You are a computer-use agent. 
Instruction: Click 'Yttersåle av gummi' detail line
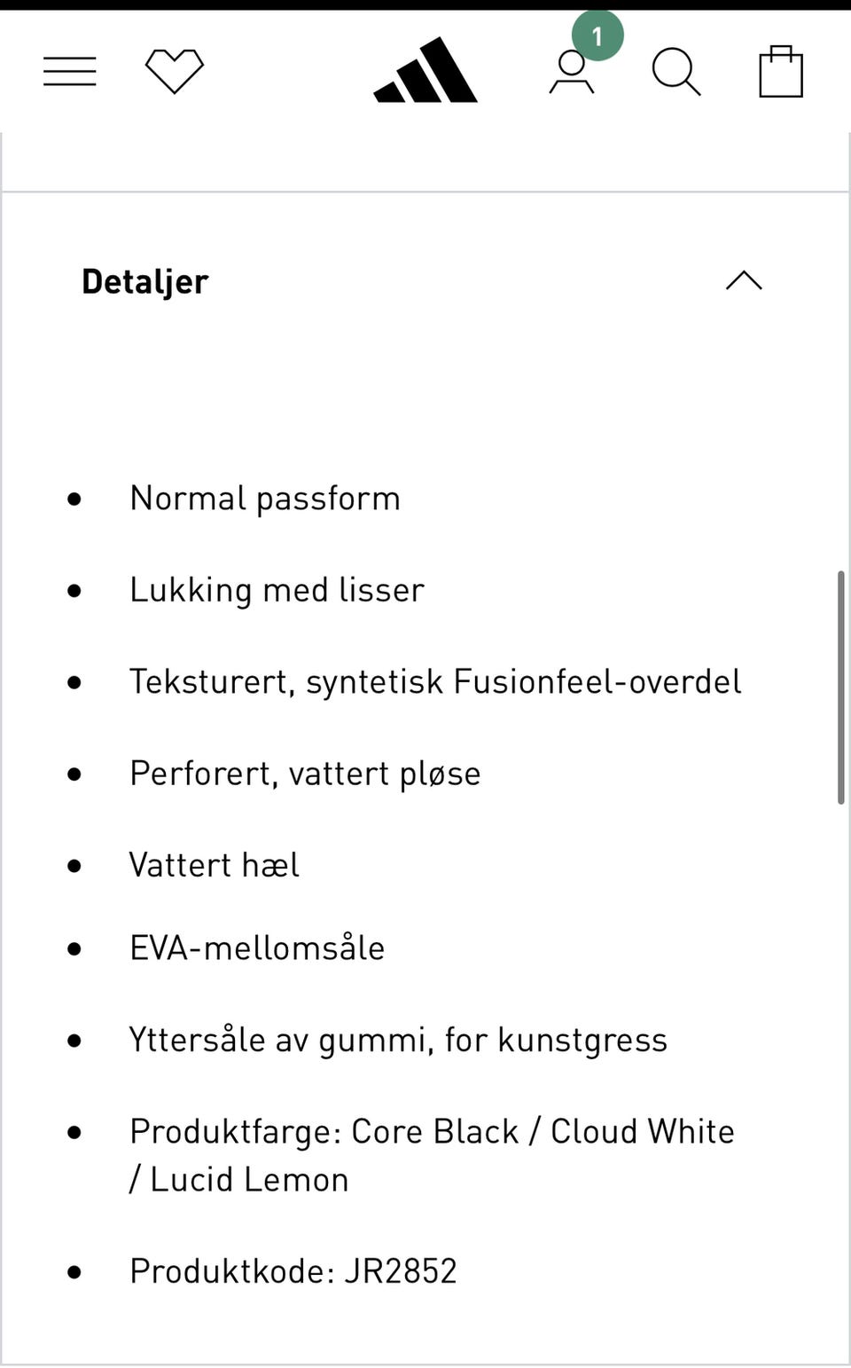click(398, 1040)
